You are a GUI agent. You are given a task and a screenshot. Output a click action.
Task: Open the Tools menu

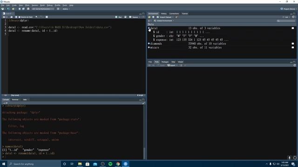click(65, 5)
